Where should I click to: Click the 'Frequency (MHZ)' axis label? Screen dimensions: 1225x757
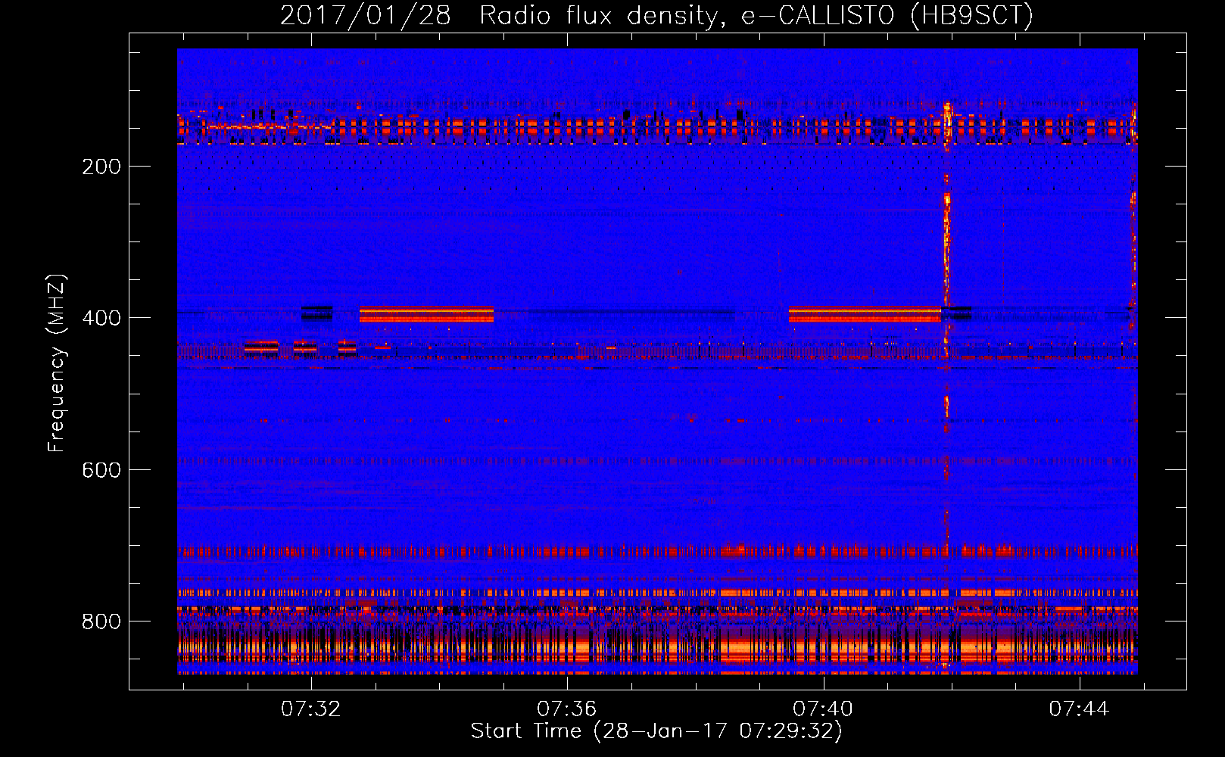pos(57,363)
